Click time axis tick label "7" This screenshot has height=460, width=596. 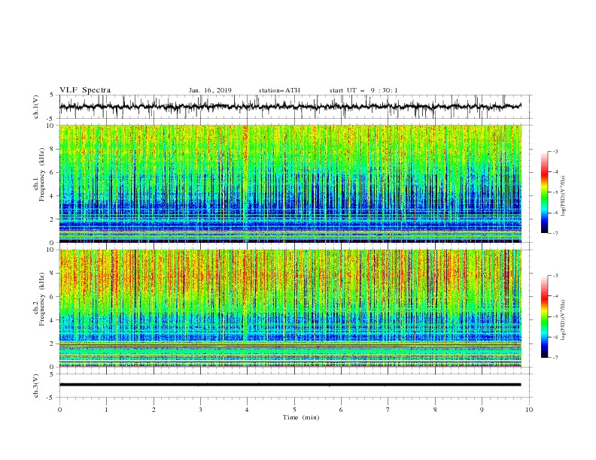(x=388, y=410)
